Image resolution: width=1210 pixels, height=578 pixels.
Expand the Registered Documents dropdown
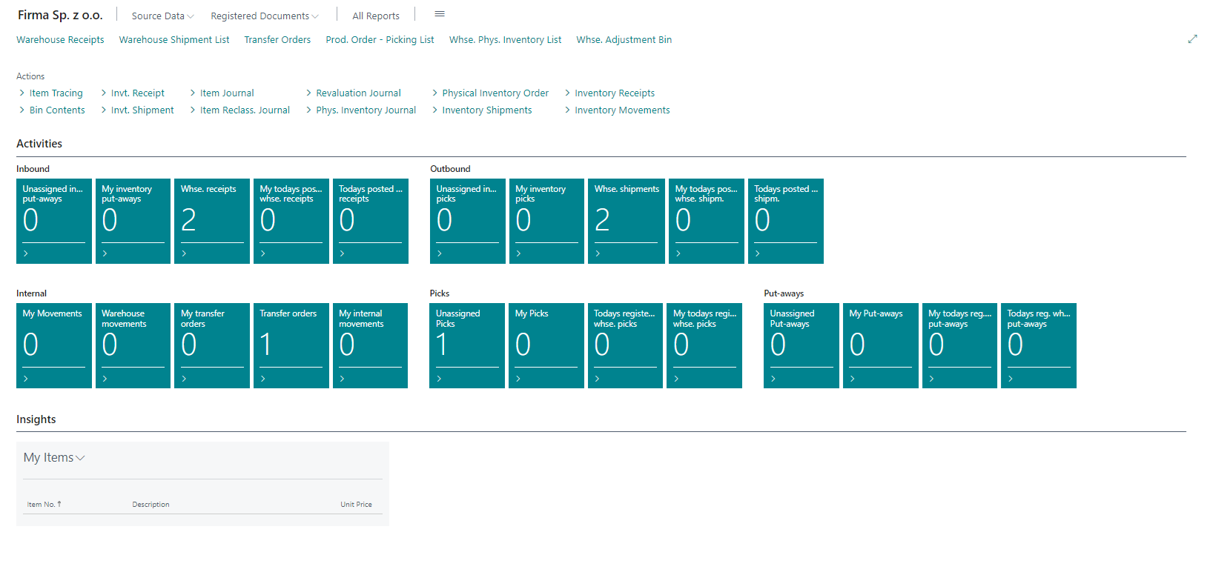[x=264, y=16]
